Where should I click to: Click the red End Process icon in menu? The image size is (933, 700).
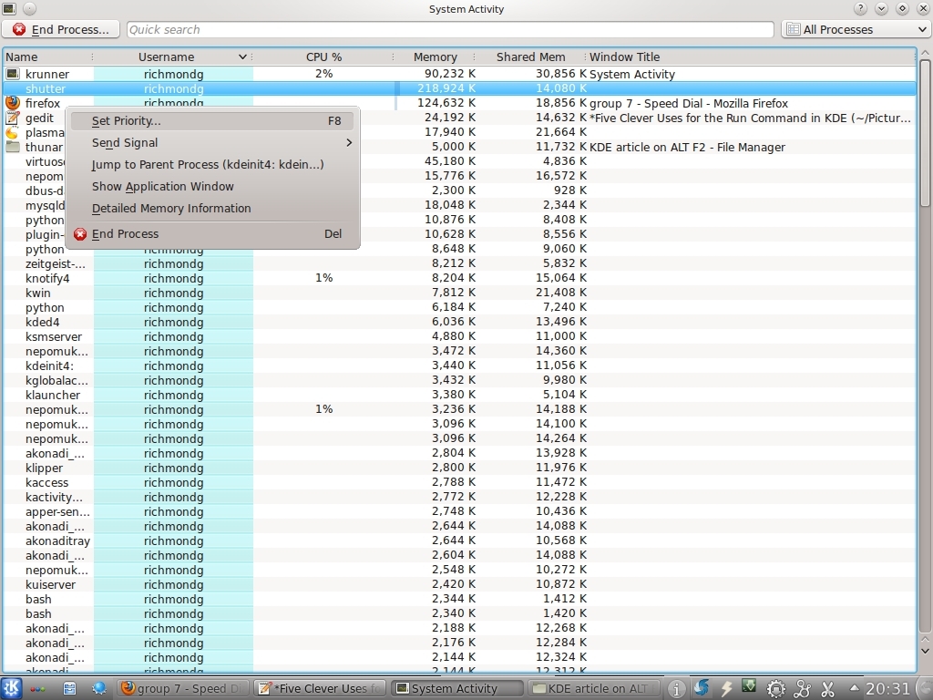[x=80, y=234]
